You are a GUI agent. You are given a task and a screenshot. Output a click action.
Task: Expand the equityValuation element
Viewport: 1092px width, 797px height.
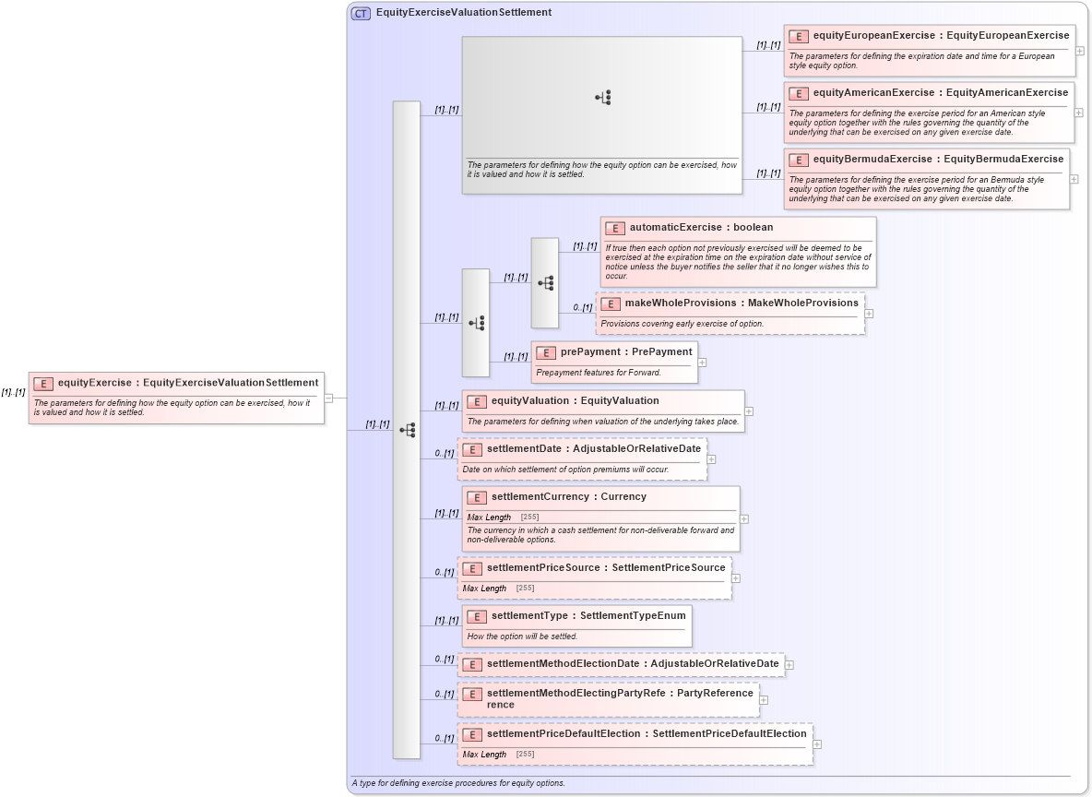pos(749,411)
